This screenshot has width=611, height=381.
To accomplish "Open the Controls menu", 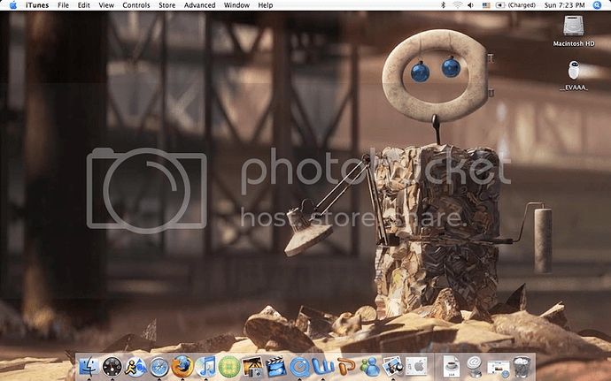I will click(135, 5).
